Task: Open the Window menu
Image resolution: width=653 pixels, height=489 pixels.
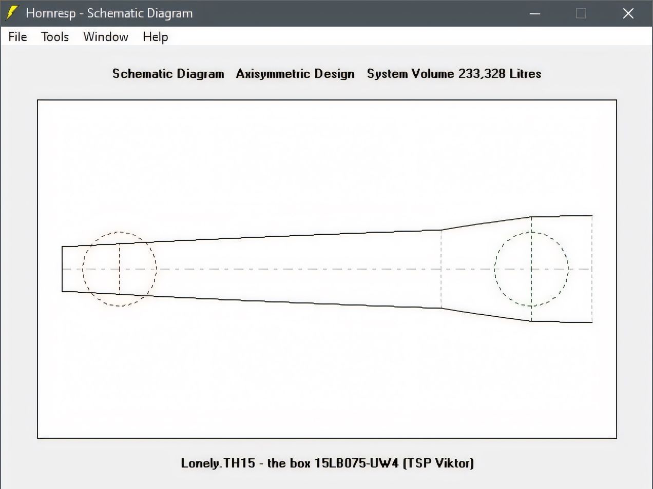Action: pyautogui.click(x=106, y=37)
